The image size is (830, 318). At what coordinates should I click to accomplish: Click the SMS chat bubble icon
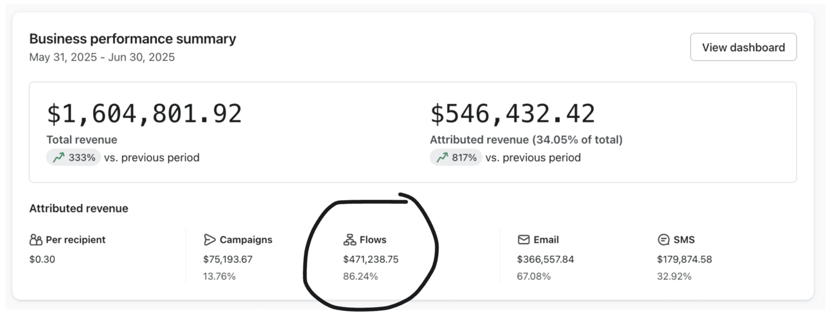(664, 240)
